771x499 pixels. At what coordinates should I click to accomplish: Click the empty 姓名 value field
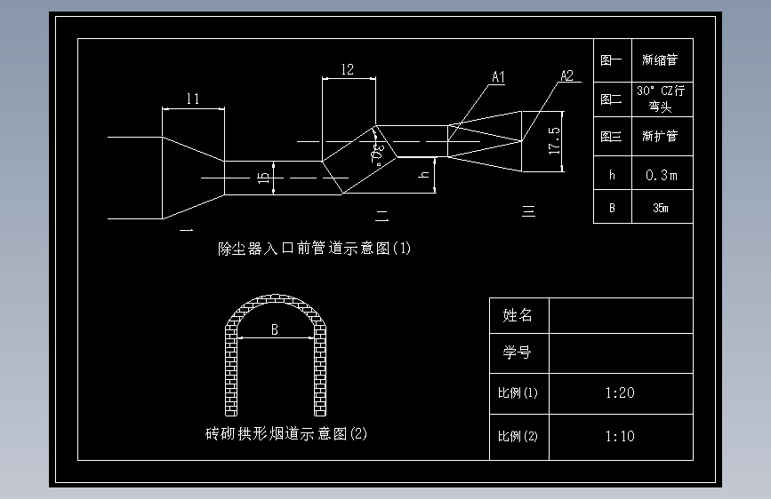click(621, 316)
